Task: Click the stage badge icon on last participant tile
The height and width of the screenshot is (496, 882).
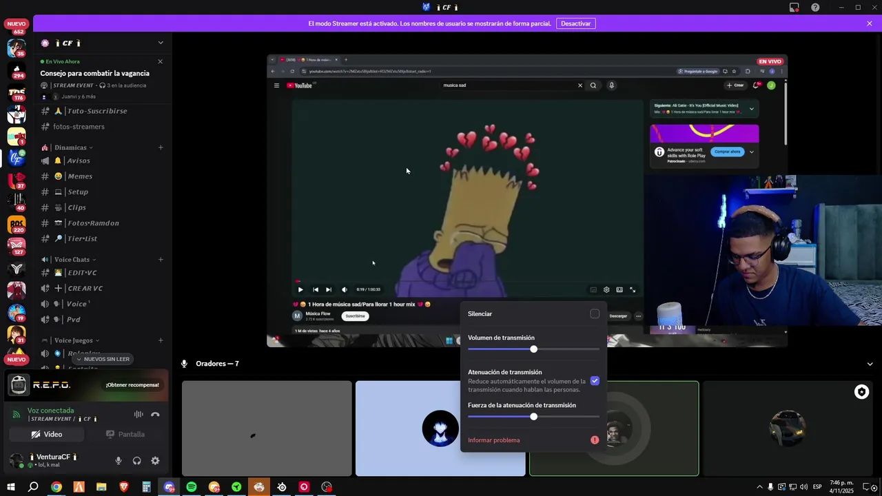Action: click(x=861, y=392)
